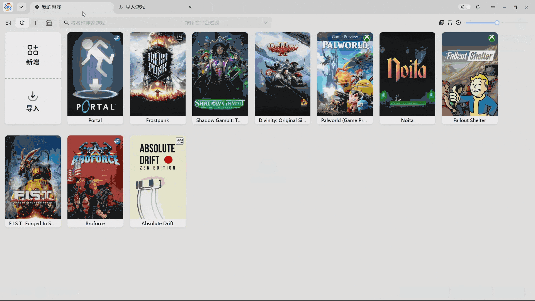This screenshot has height=301, width=535.
Task: Sort games by name with the T icon
Action: pyautogui.click(x=36, y=23)
